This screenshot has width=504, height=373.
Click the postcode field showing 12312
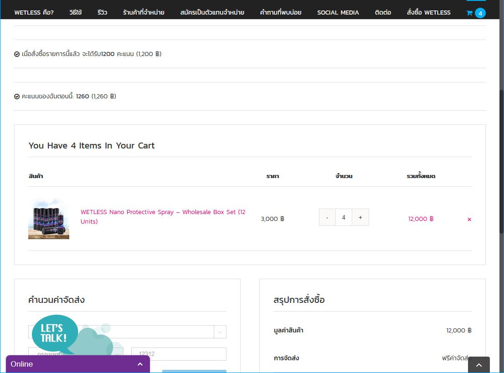click(x=179, y=354)
